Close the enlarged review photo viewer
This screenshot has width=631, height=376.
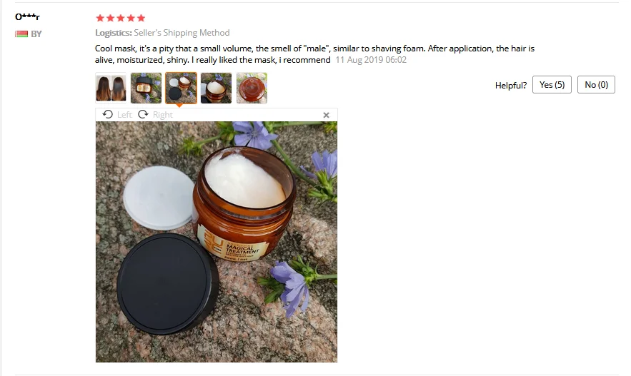pos(327,116)
